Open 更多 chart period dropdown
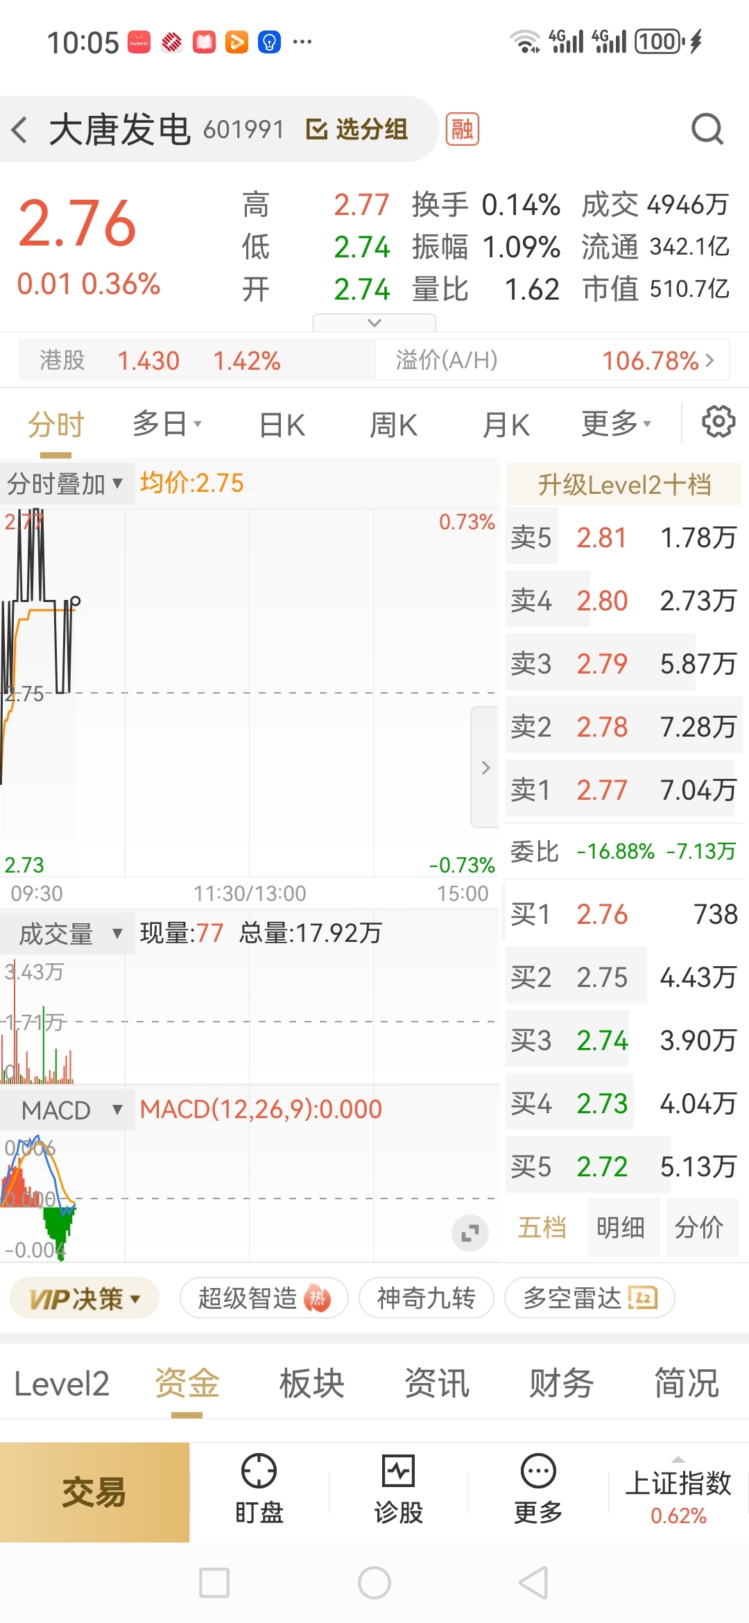Image resolution: width=749 pixels, height=1623 pixels. [616, 424]
